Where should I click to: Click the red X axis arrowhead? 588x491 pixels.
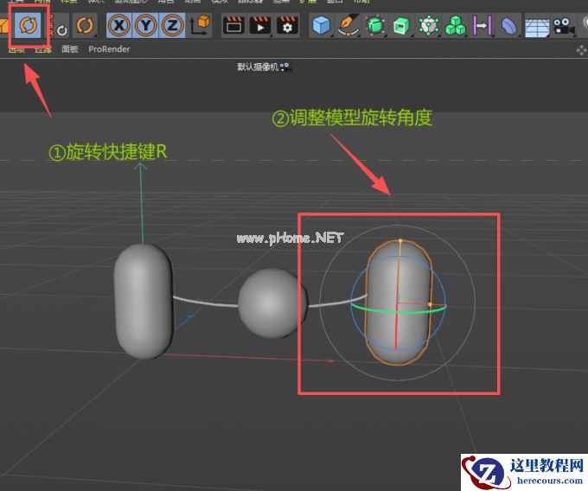click(x=330, y=360)
